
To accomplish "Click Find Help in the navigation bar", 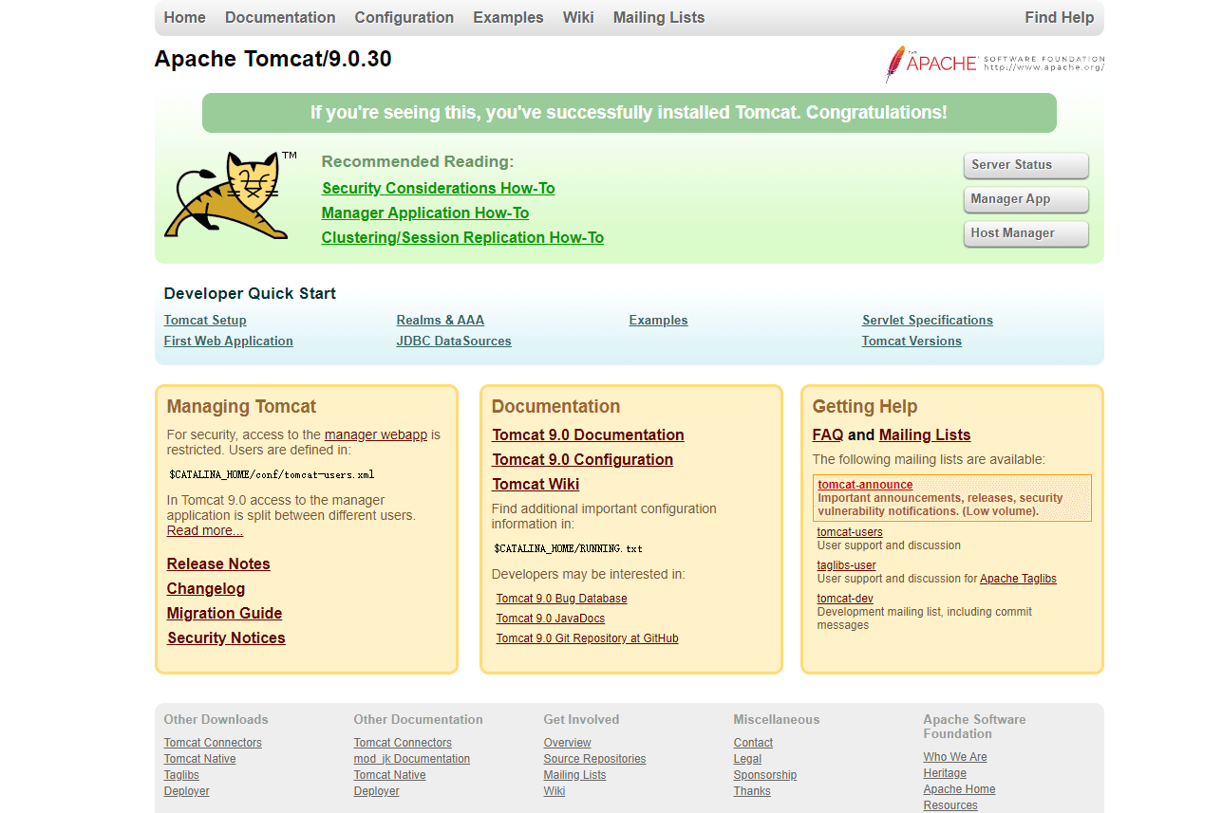I will coord(1059,18).
